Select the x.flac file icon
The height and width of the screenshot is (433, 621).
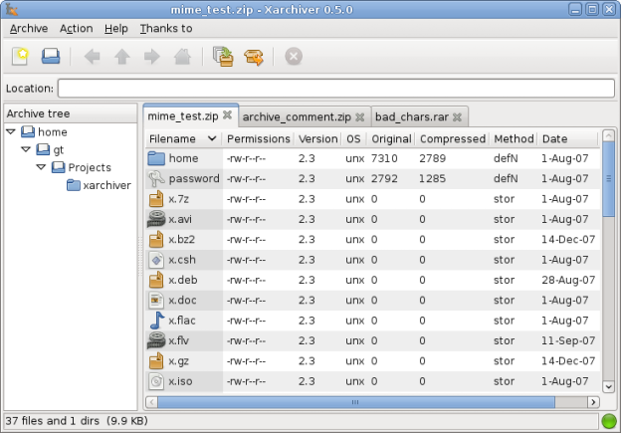[156, 321]
